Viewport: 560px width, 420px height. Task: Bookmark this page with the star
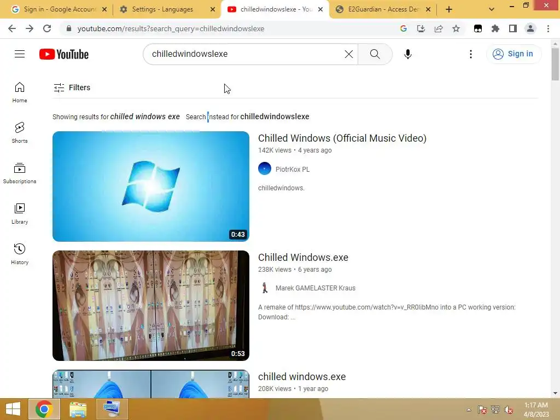point(456,28)
